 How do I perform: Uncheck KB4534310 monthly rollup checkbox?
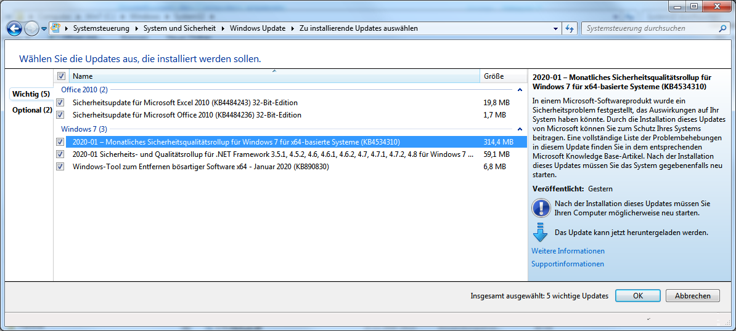tap(60, 142)
